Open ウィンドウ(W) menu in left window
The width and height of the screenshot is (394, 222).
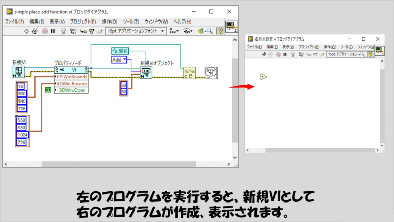pyautogui.click(x=156, y=22)
